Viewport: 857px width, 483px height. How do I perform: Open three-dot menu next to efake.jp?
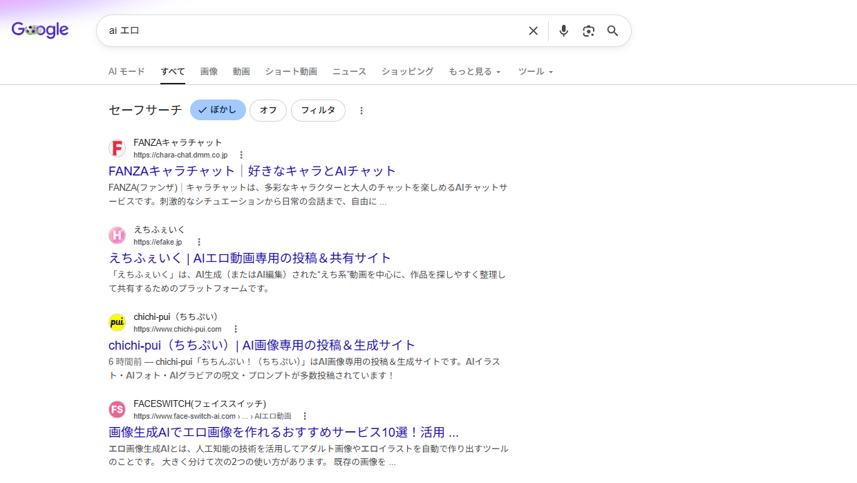click(x=199, y=242)
